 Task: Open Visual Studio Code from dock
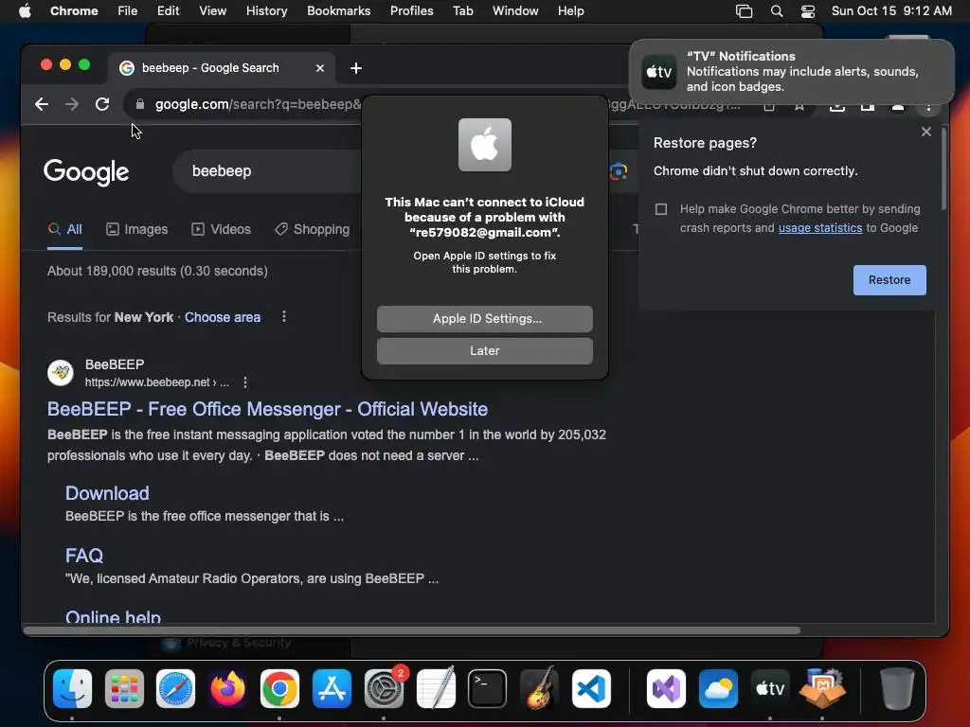(x=591, y=689)
